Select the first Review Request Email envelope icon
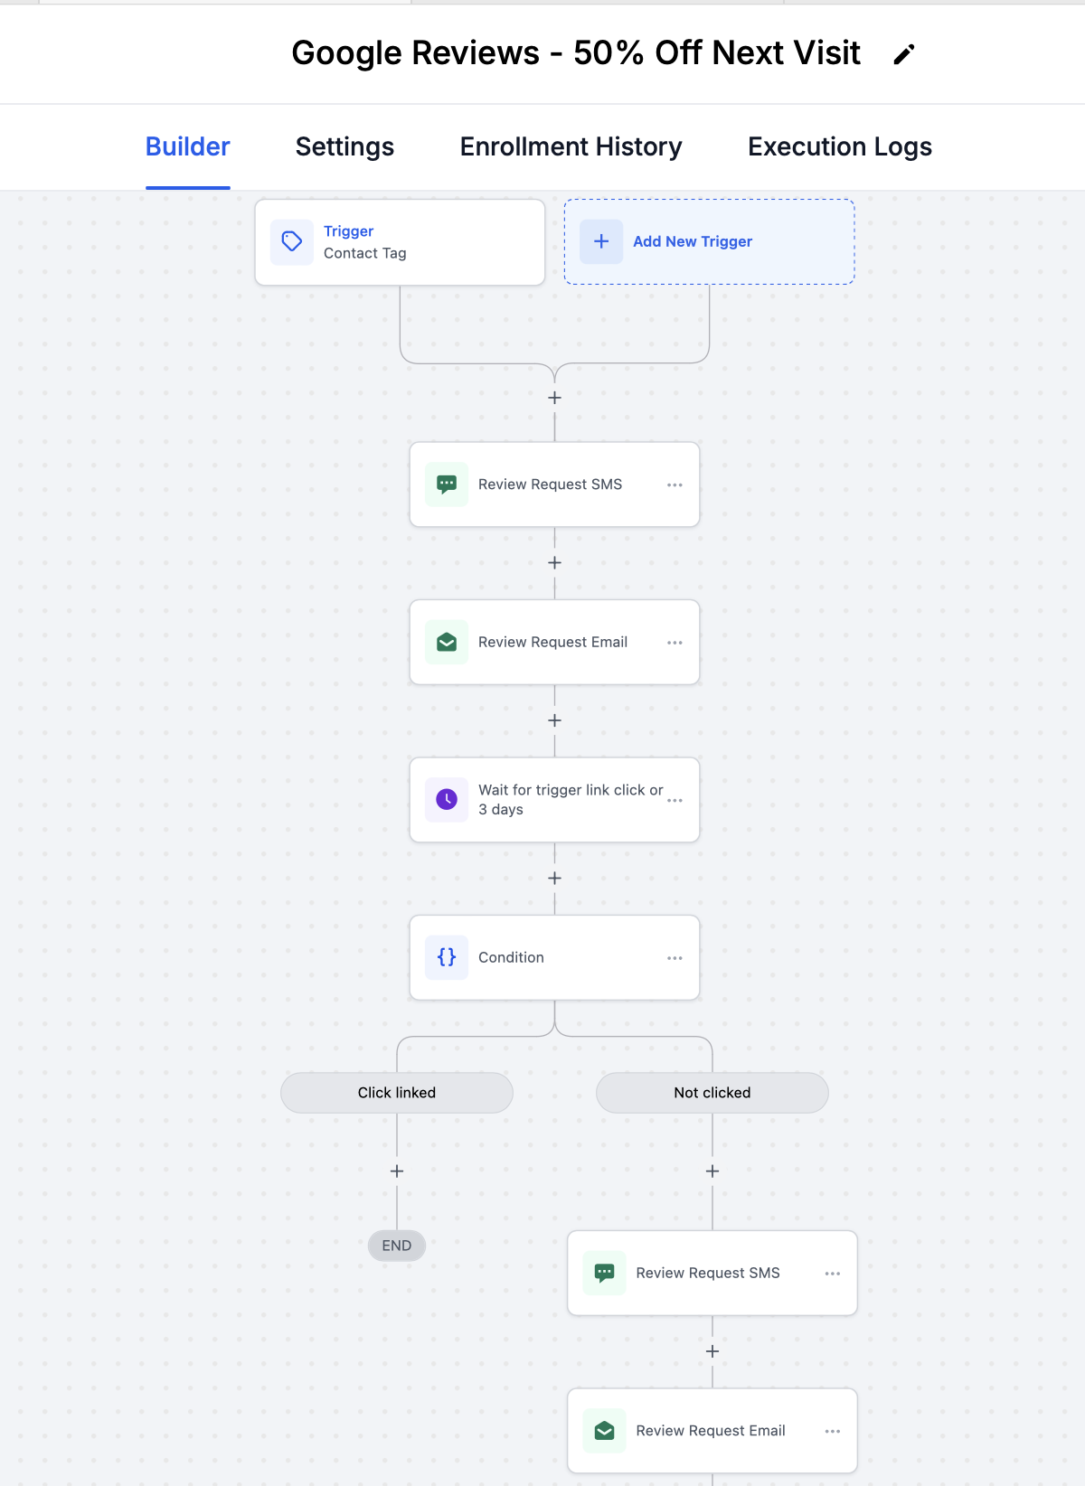 447,643
